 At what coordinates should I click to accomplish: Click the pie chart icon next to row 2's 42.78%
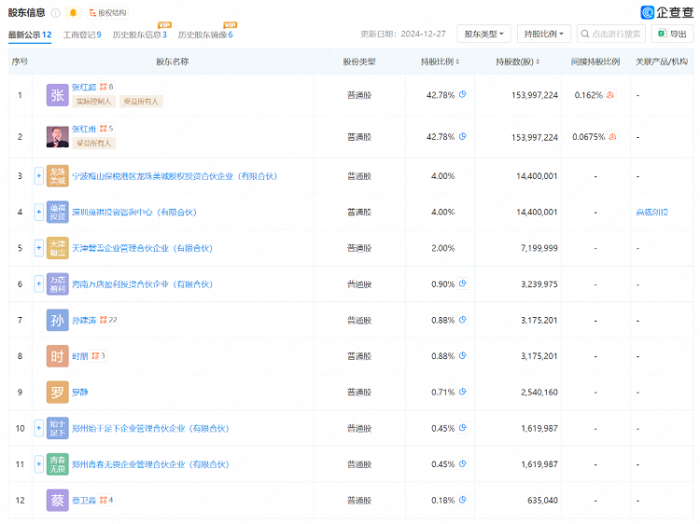pos(463,136)
